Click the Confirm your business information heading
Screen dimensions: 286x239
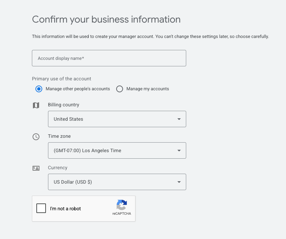(x=106, y=19)
